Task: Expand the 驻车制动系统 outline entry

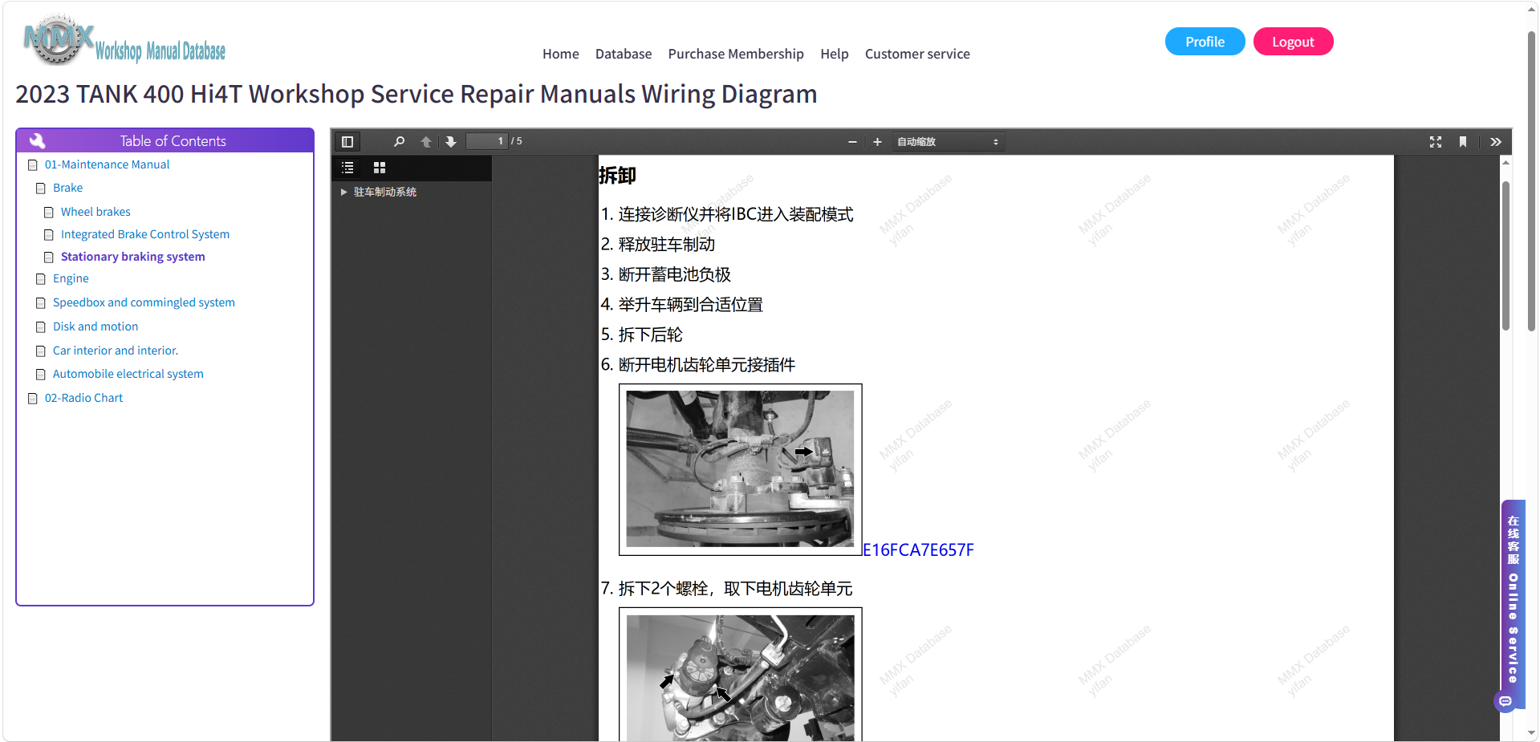Action: (343, 193)
